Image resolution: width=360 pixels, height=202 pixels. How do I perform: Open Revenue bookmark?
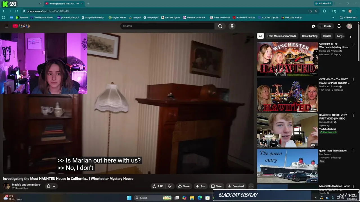[x=22, y=17]
